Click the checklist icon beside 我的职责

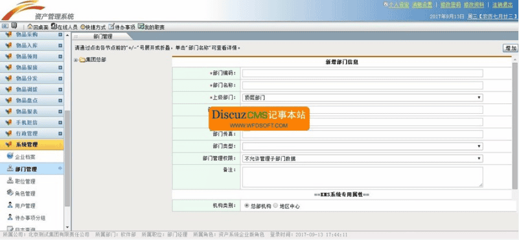[x=141, y=27]
